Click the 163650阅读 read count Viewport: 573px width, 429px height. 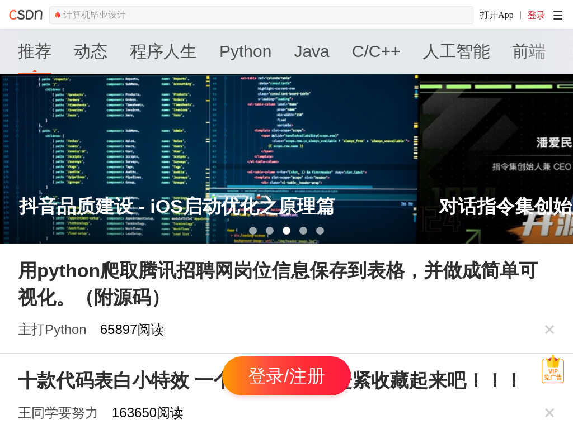(148, 413)
